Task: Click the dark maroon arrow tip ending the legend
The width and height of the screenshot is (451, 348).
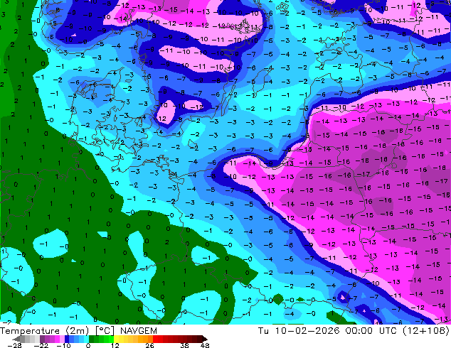Action: click(x=204, y=339)
